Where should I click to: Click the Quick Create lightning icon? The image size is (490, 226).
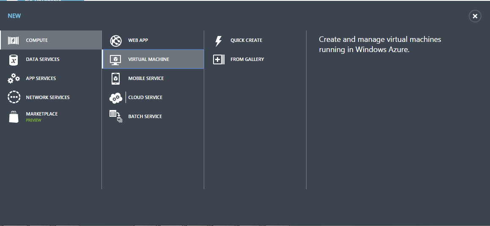(x=219, y=41)
